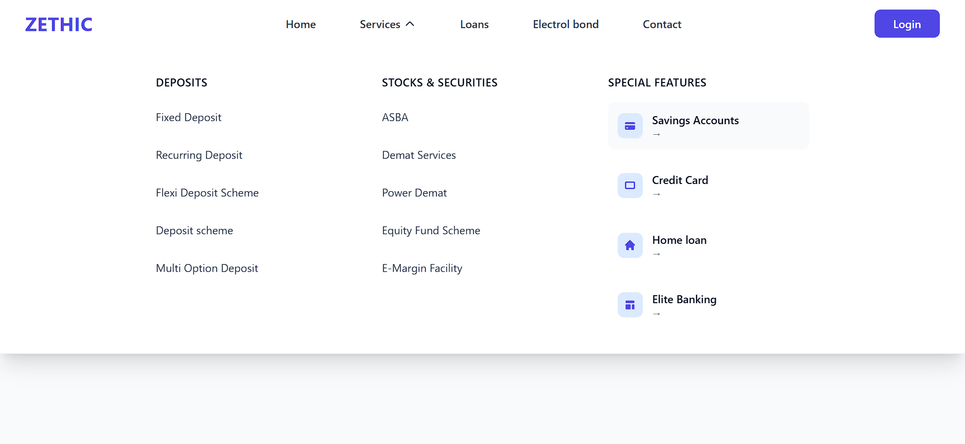
Task: Click the Savings Accounts card icon
Action: (x=630, y=126)
